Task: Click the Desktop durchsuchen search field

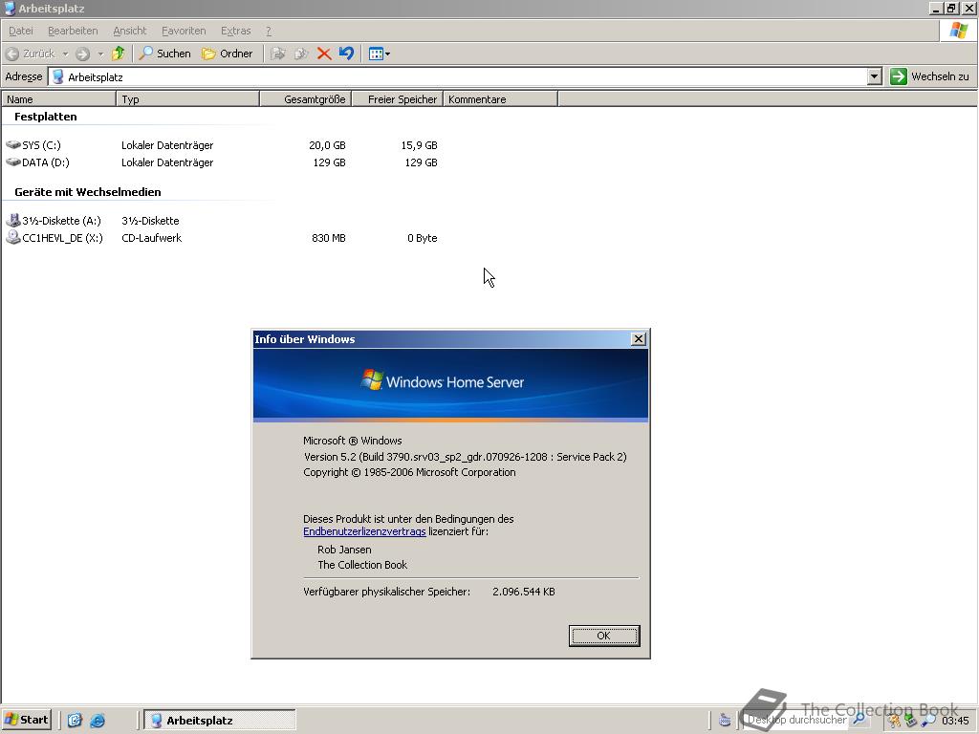Action: [798, 720]
